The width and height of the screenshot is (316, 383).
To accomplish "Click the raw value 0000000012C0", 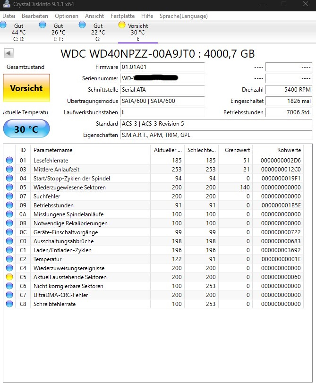I will pyautogui.click(x=281, y=170).
